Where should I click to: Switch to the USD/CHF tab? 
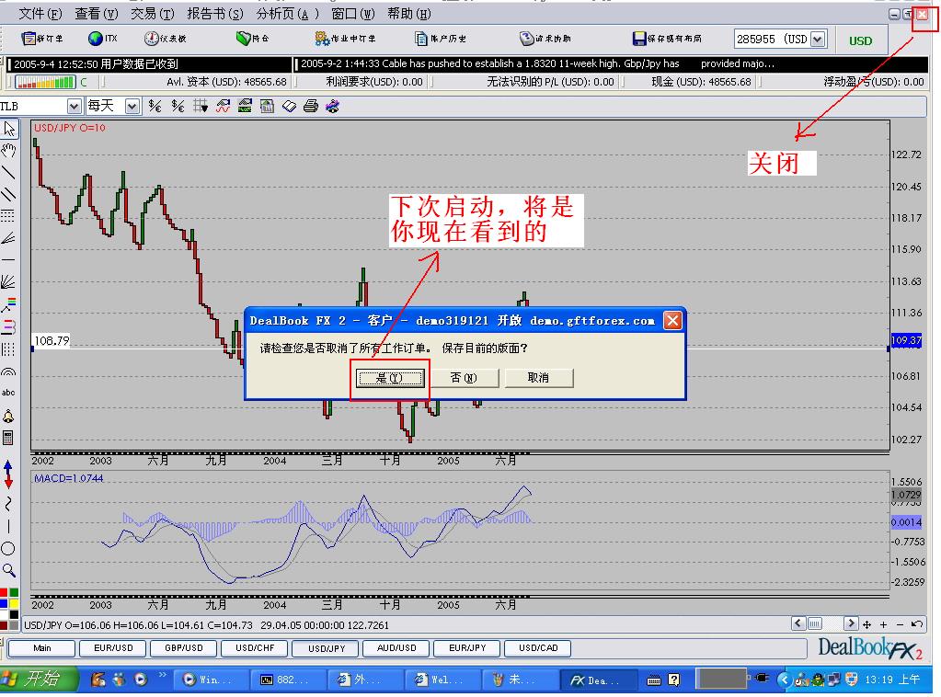click(255, 648)
